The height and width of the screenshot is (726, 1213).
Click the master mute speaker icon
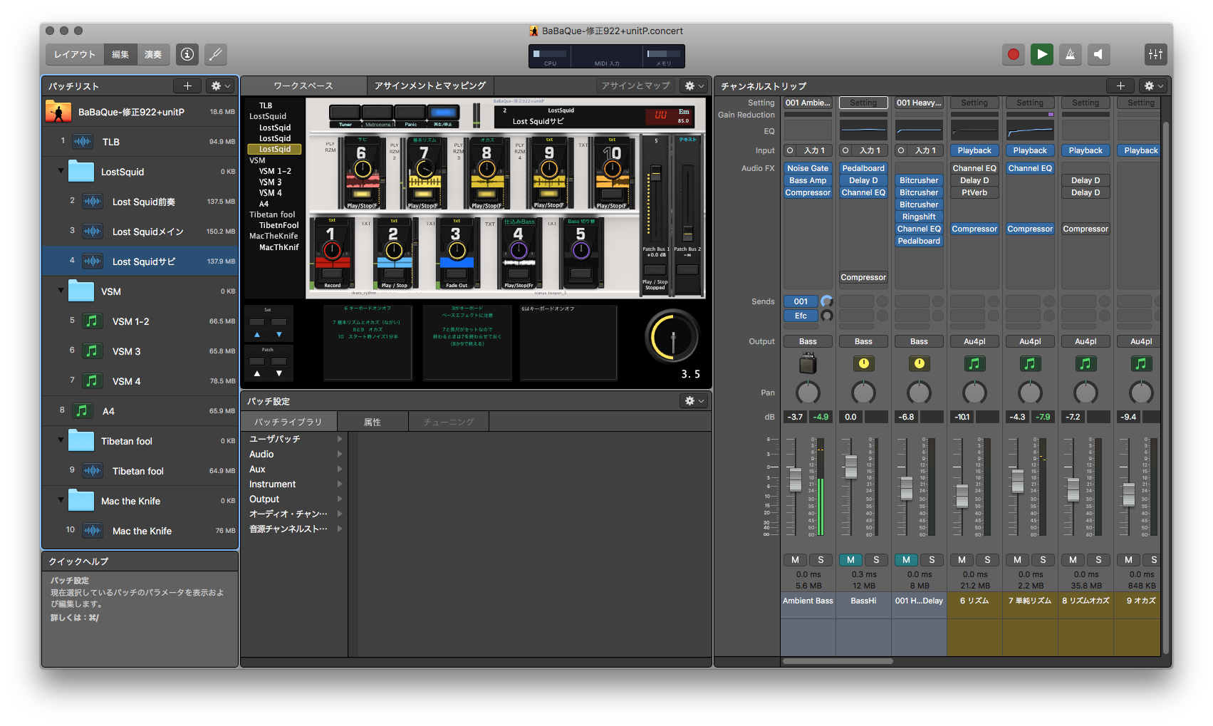[1098, 54]
